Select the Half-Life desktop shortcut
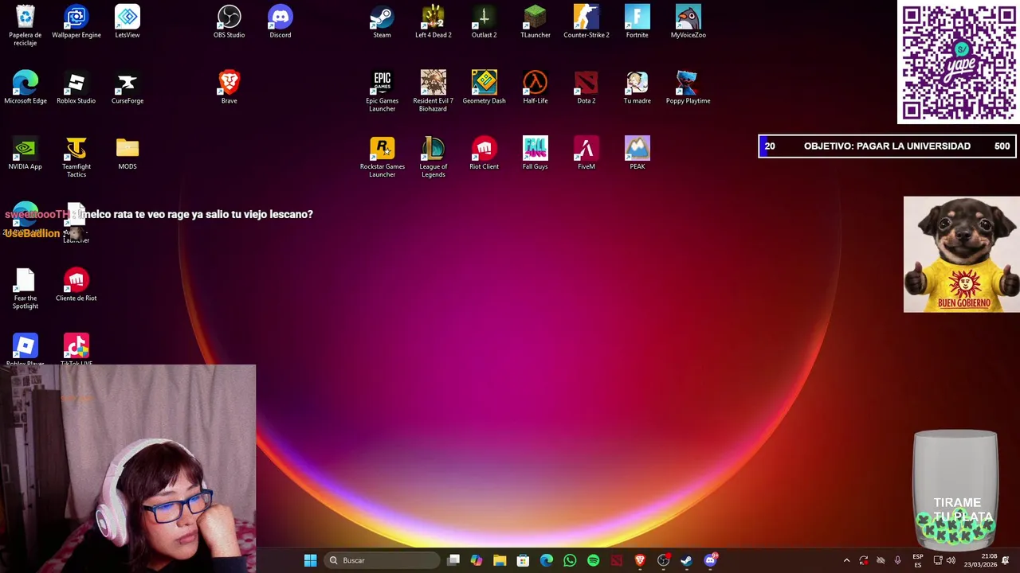Image resolution: width=1020 pixels, height=573 pixels. pos(535,88)
